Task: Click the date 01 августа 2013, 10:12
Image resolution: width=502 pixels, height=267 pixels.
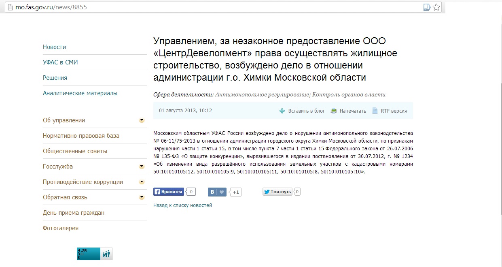Action: coord(185,111)
